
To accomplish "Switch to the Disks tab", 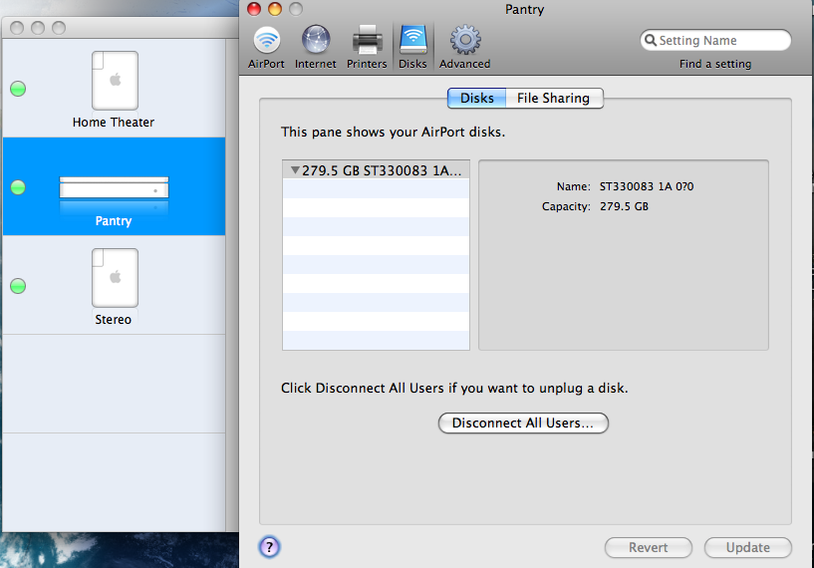I will pyautogui.click(x=476, y=98).
